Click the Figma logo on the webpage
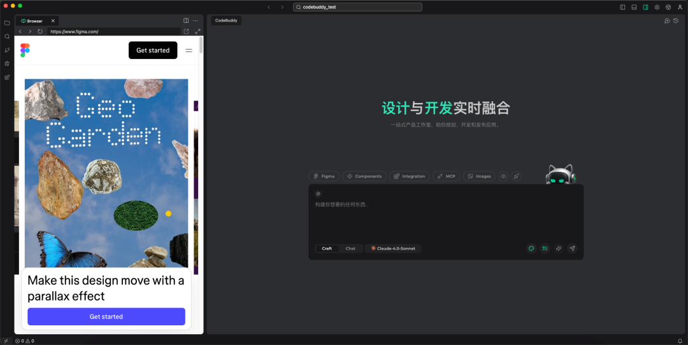The image size is (688, 345). (x=25, y=50)
